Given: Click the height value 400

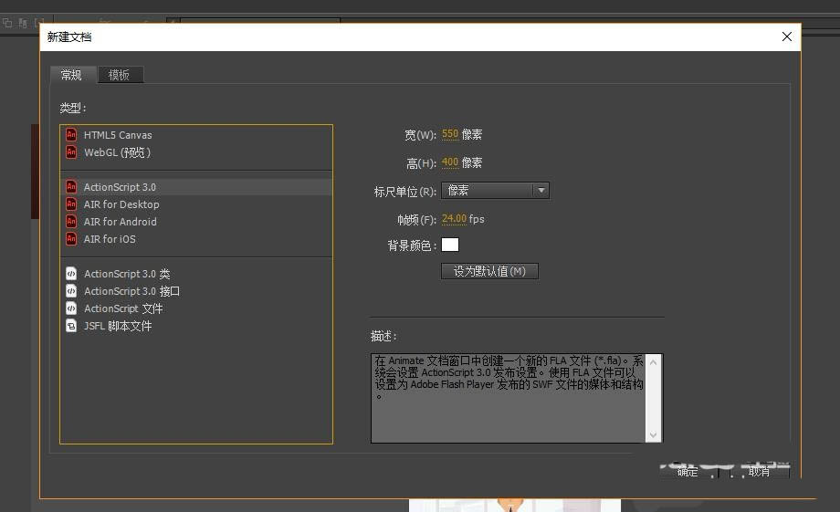Looking at the screenshot, I should pos(450,162).
